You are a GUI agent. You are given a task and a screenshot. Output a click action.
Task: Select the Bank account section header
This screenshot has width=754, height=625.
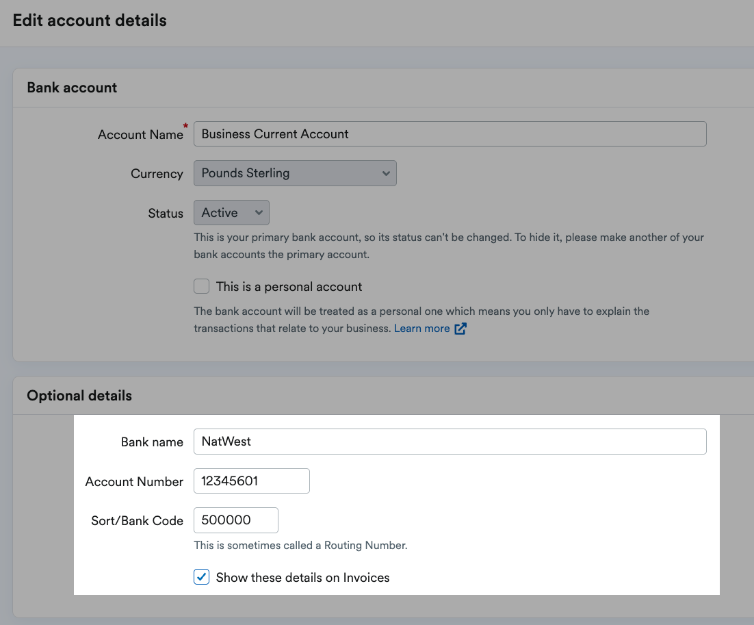[71, 88]
